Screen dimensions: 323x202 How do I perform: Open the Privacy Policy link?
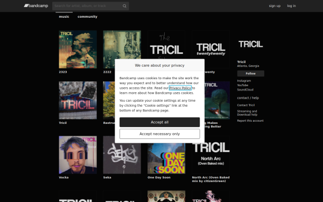point(180,88)
